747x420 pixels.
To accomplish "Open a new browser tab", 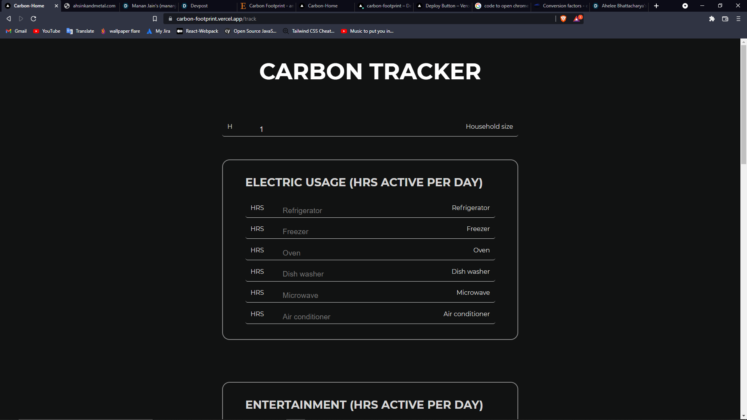I will (656, 6).
